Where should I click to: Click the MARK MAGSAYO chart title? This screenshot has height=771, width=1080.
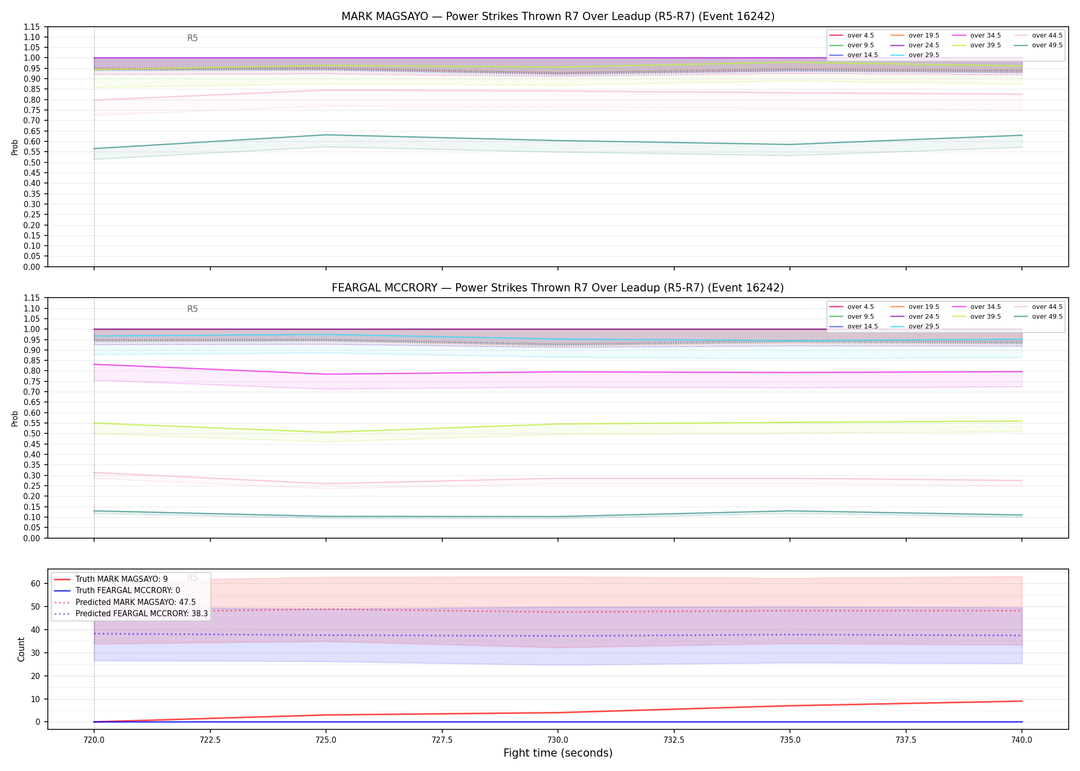coord(558,16)
